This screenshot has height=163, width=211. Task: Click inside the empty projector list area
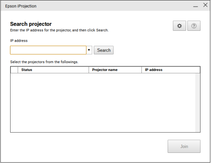point(103,103)
